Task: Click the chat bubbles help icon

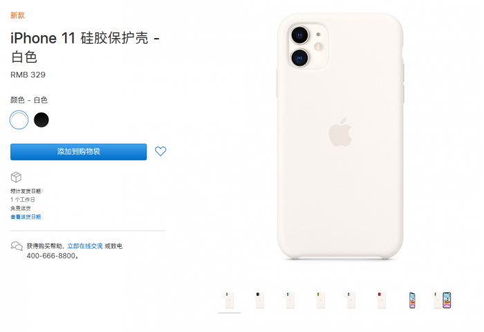Action: point(17,246)
